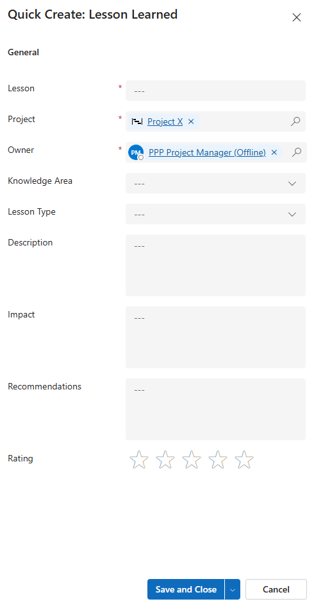Set rating to one star
314x606 pixels.
pyautogui.click(x=138, y=459)
